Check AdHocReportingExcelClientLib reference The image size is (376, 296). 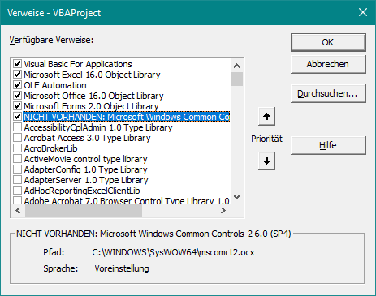(x=18, y=191)
